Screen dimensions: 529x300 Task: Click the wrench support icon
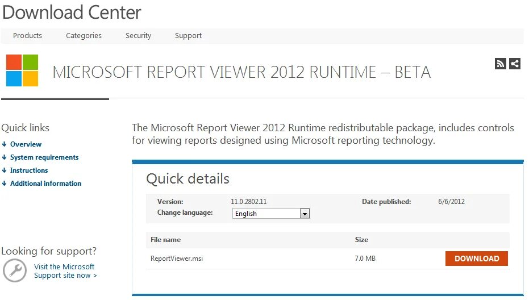[15, 270]
